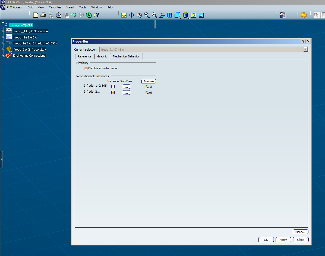This screenshot has height=256, width=325.
Task: Click the What's This help cursor icon
Action: click(x=96, y=15)
